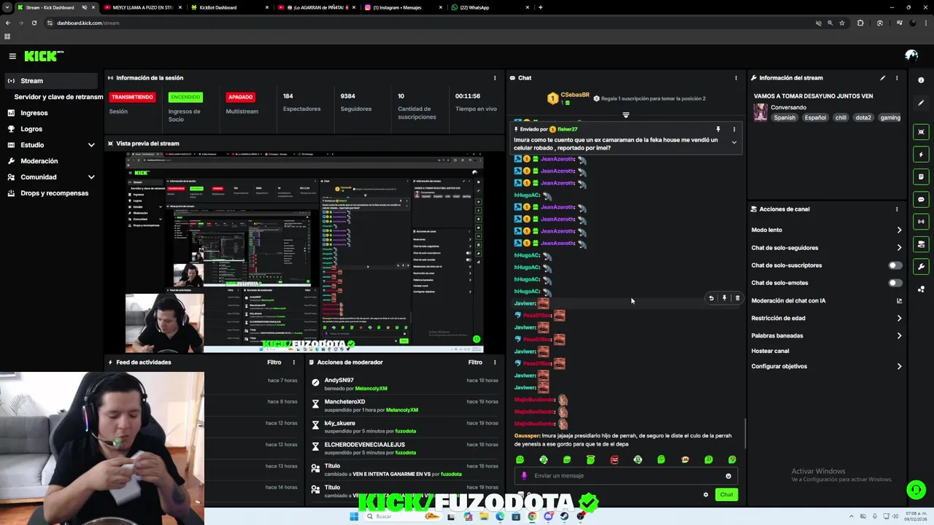Toggle Chat de solo-suscriptores switch
Image resolution: width=934 pixels, height=525 pixels.
click(x=895, y=265)
